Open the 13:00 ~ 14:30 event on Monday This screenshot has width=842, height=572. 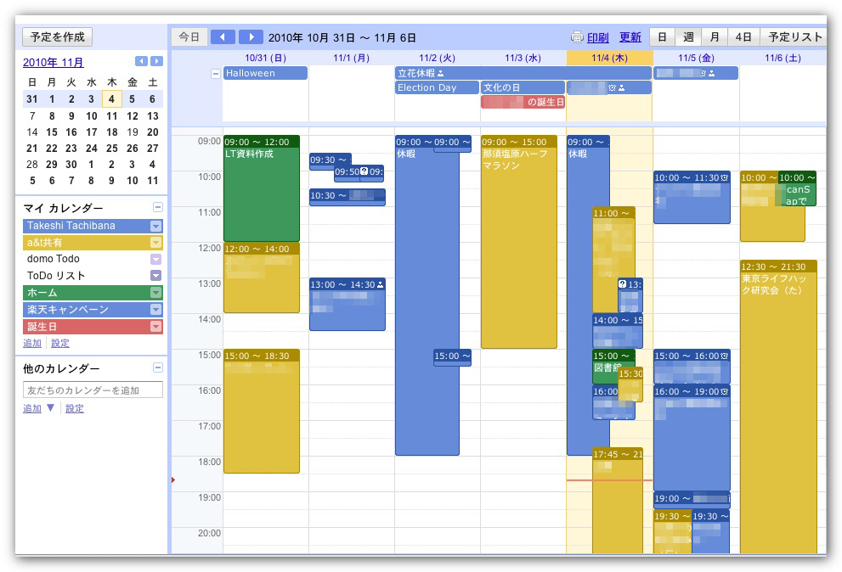(347, 304)
